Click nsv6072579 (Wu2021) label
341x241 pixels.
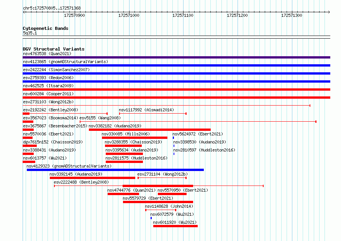click(172, 214)
